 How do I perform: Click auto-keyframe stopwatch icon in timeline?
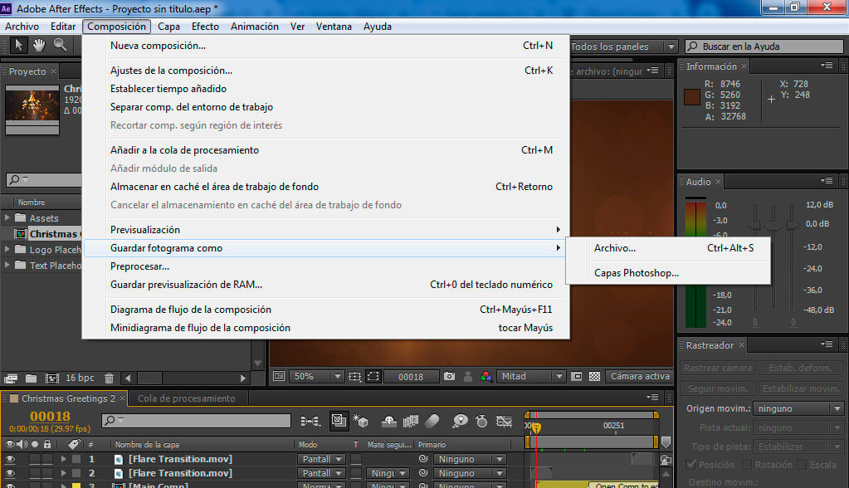click(x=481, y=421)
